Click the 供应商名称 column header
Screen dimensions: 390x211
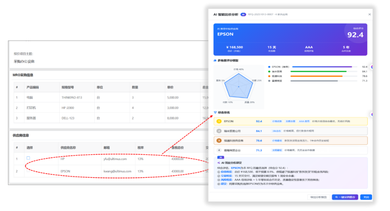click(x=68, y=148)
